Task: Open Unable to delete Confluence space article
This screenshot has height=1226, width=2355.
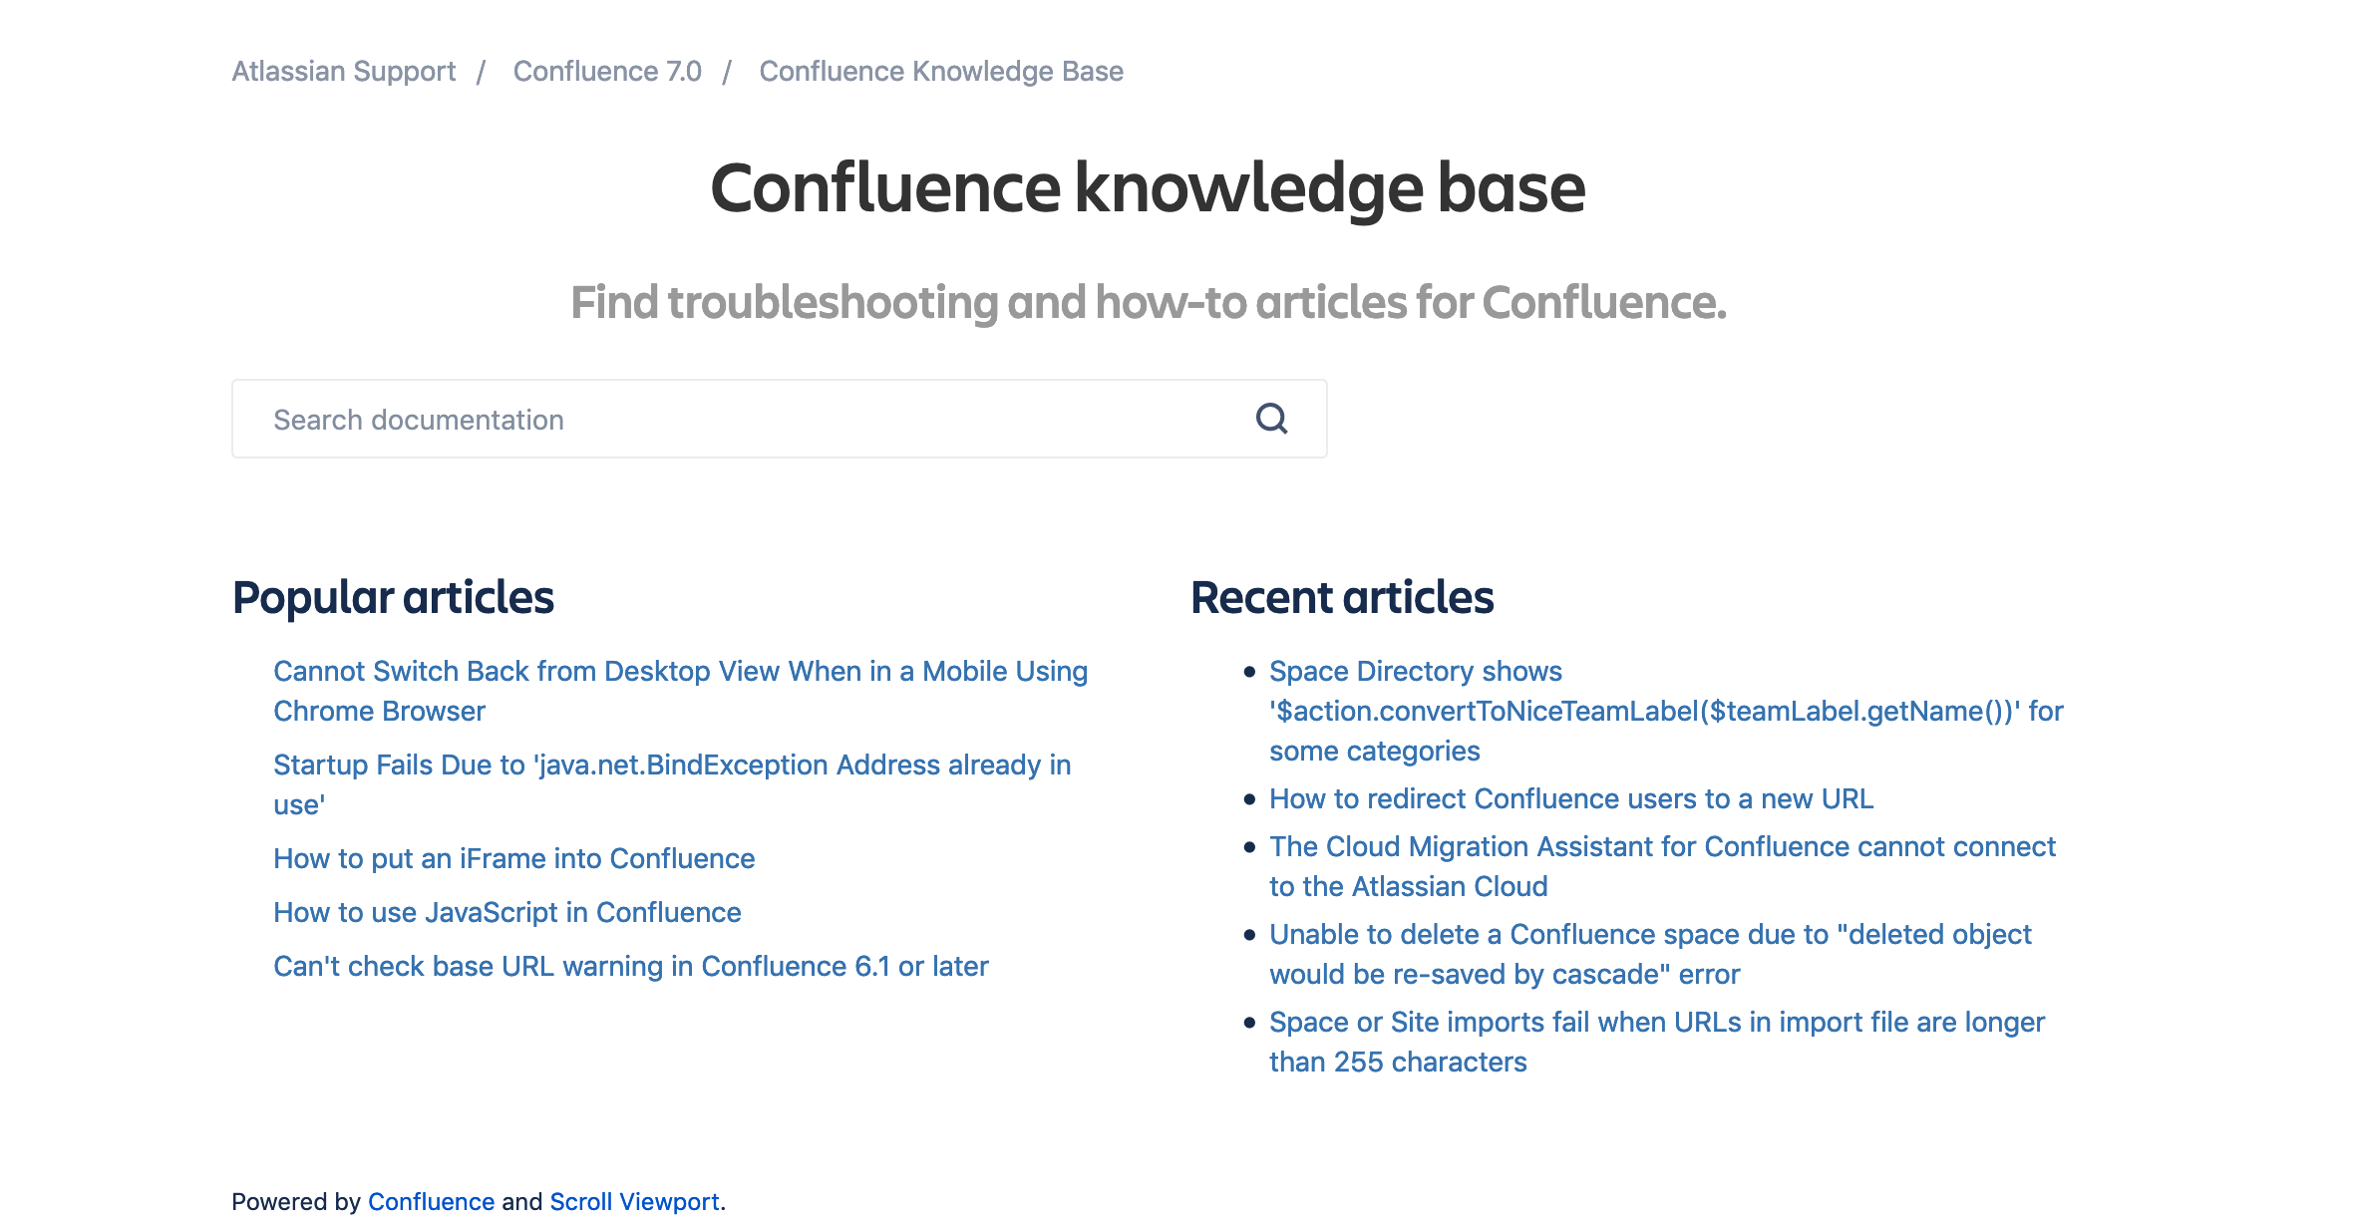Action: (1650, 954)
